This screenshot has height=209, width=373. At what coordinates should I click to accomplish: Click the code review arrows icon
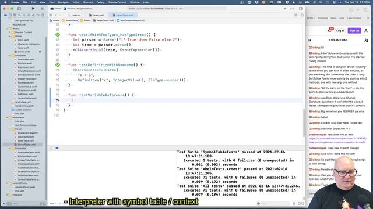[x=292, y=9]
